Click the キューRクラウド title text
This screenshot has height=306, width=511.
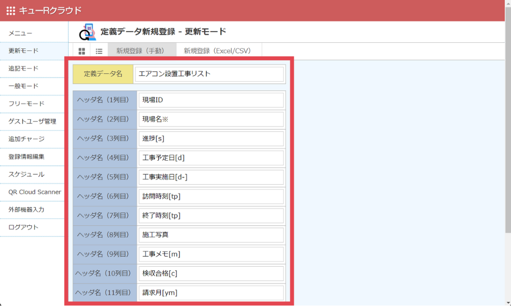pos(50,11)
